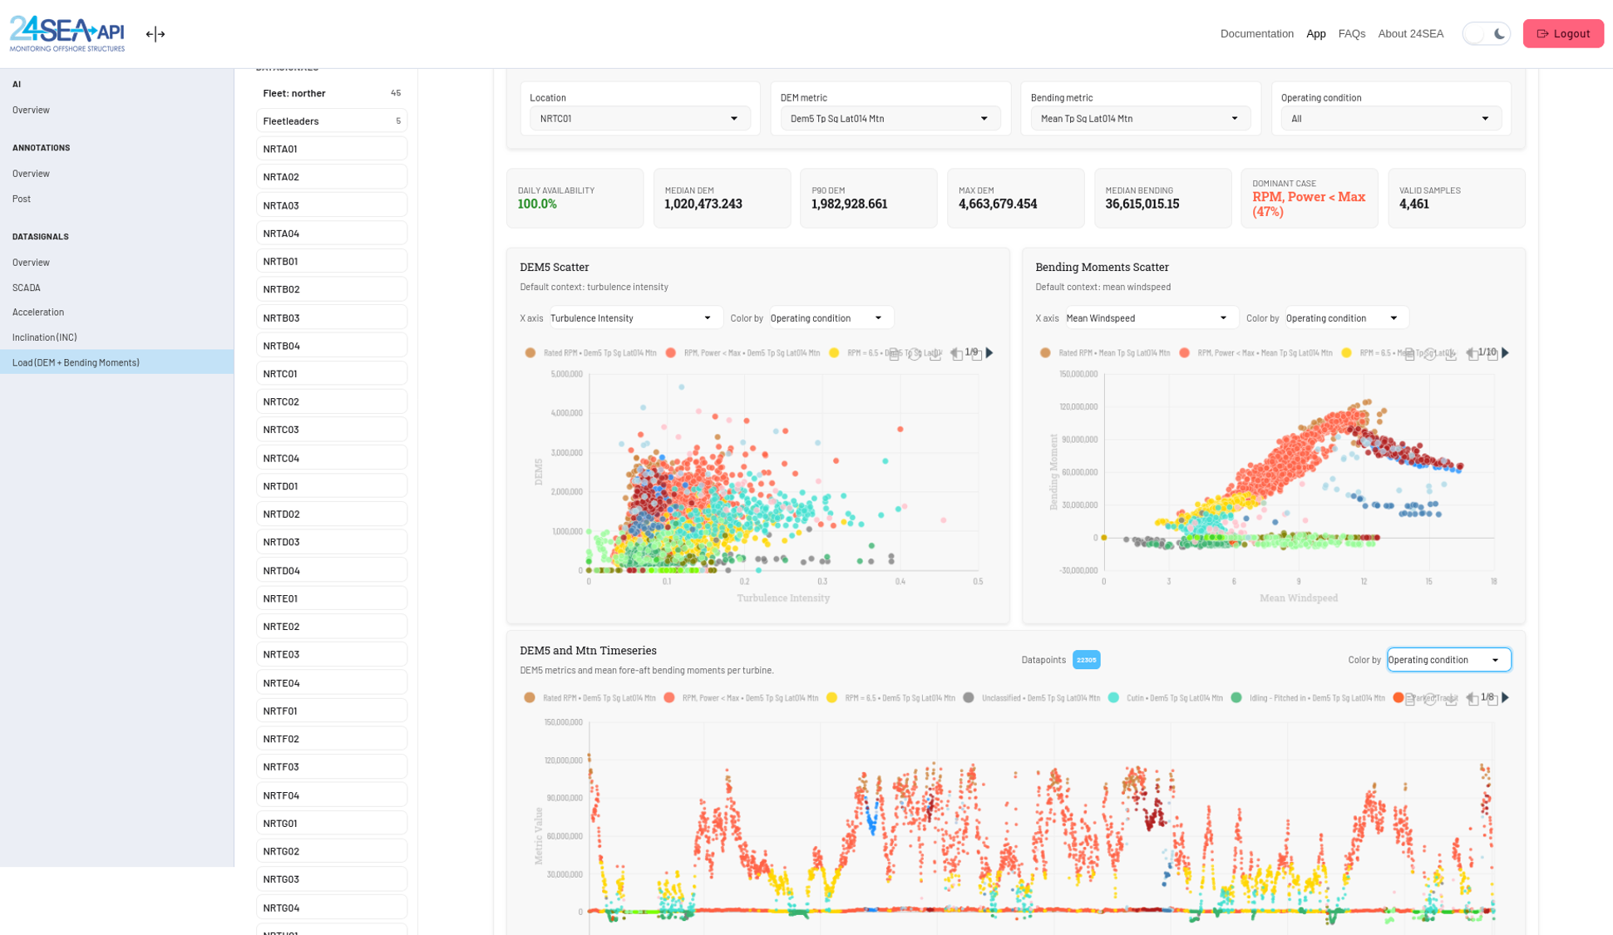The width and height of the screenshot is (1613, 935).
Task: Open About 24SEA link
Action: (1410, 33)
